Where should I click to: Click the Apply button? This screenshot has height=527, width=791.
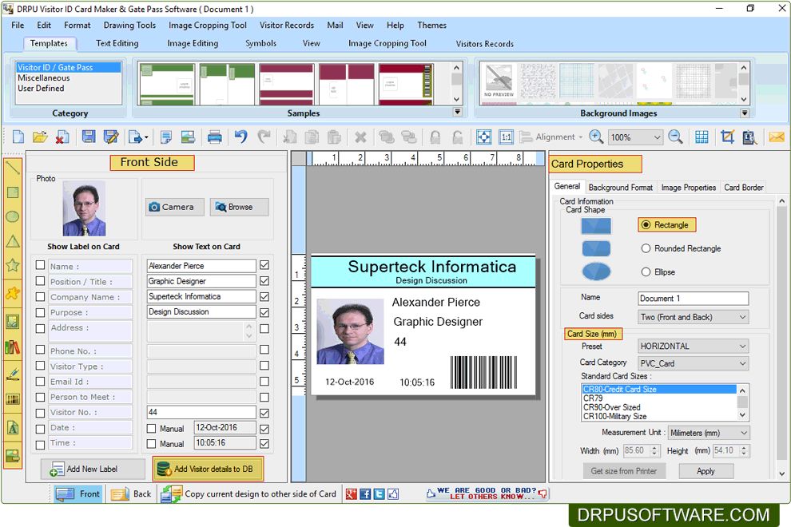pyautogui.click(x=706, y=471)
